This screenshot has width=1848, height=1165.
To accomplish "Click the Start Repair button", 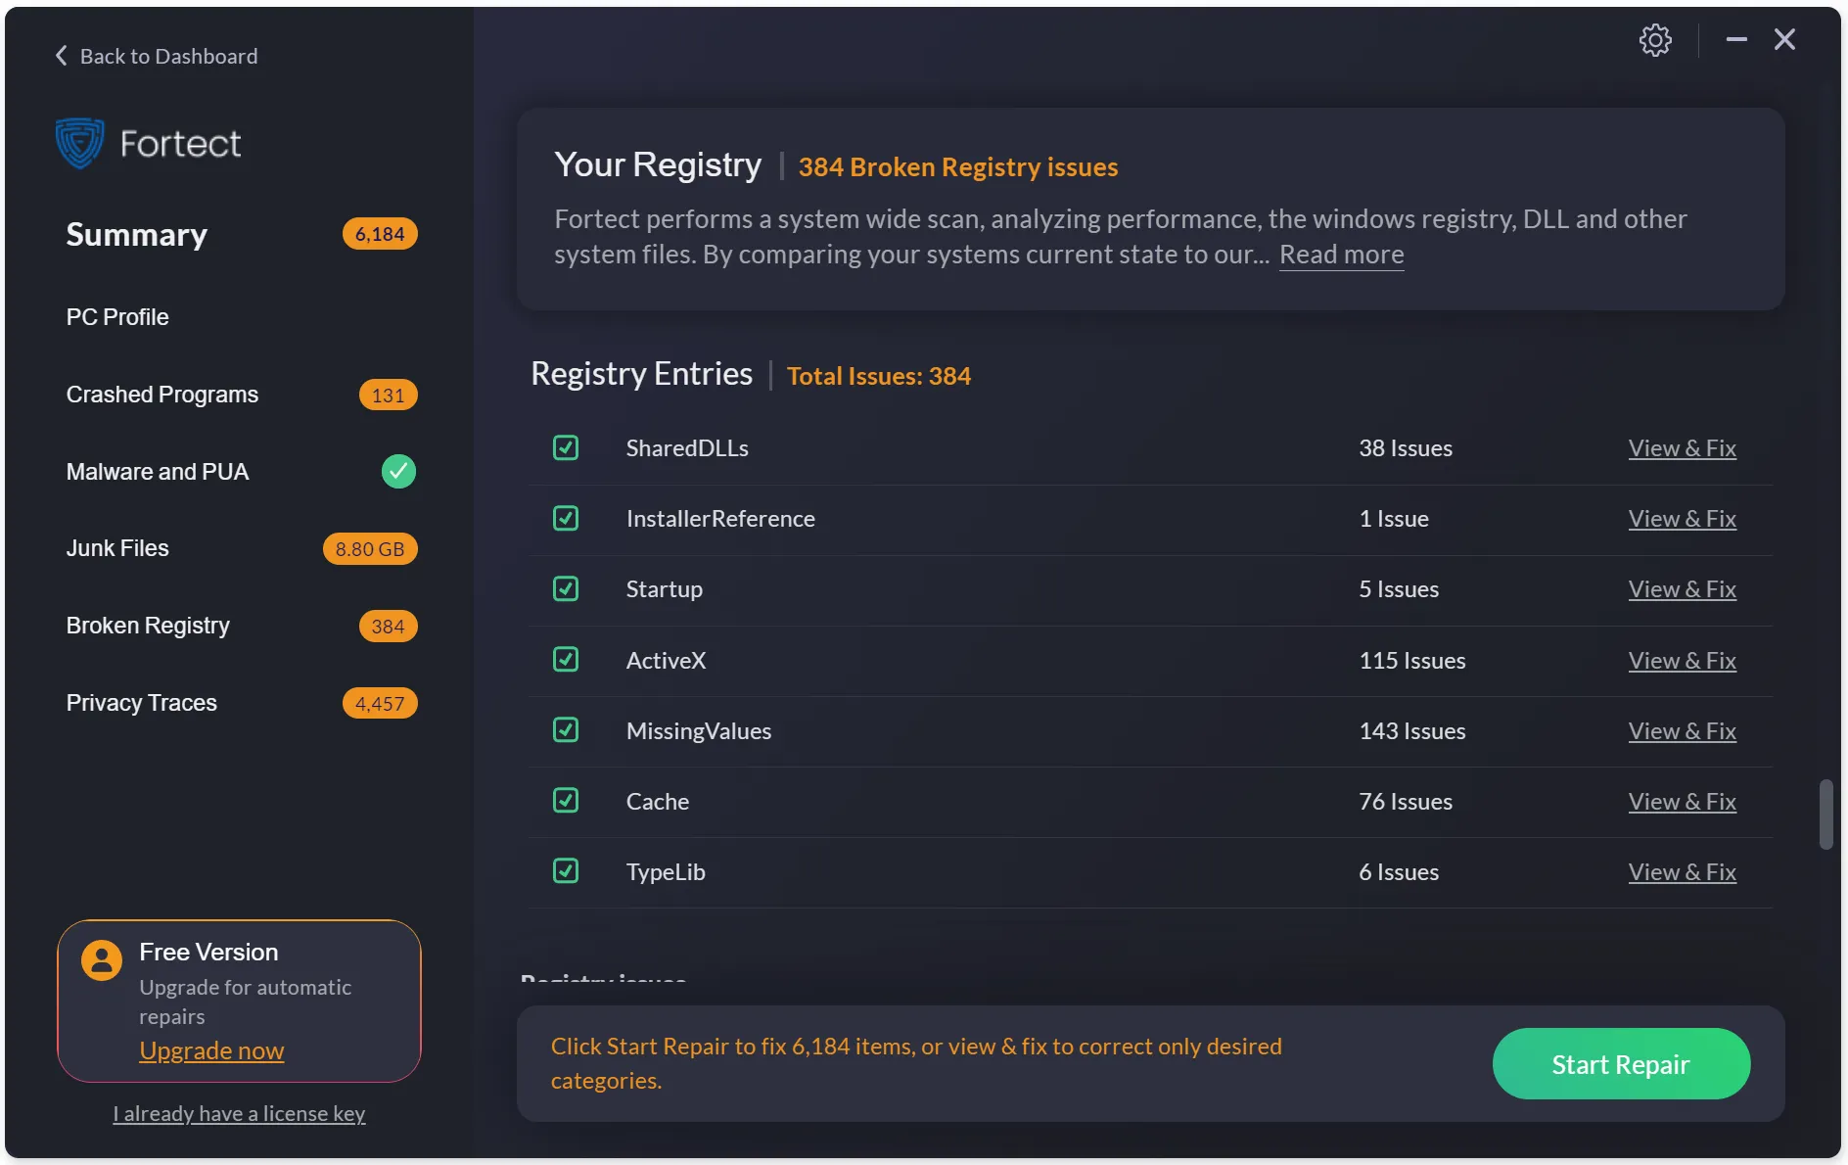I will [x=1620, y=1063].
